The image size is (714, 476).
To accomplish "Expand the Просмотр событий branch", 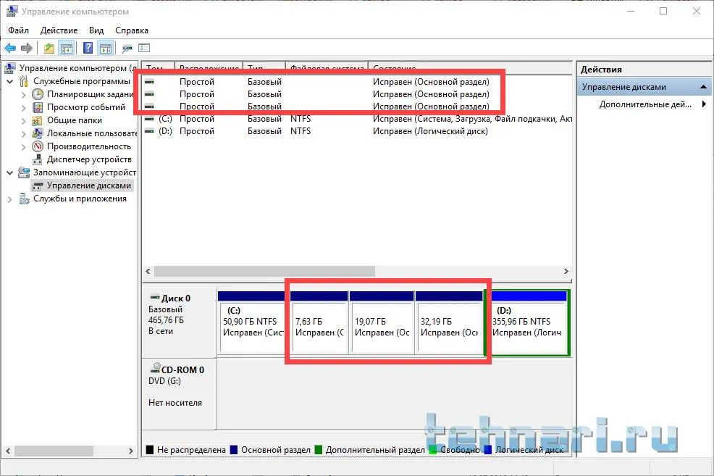I will pos(24,108).
